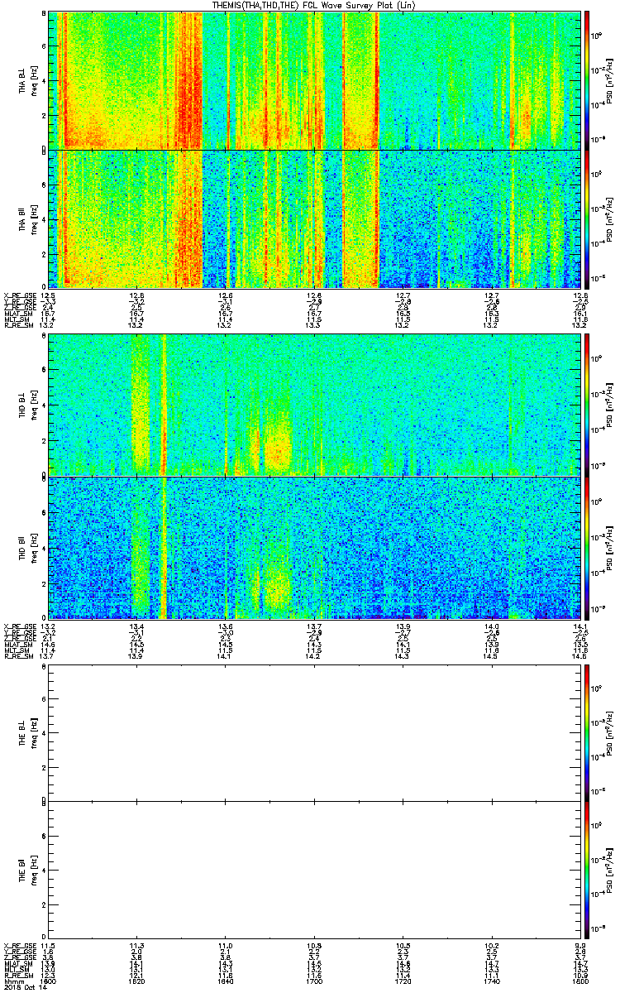Click the PSD color bar beside THA B-parallel panel
Screen dimensions: 620x993
tap(587, 218)
